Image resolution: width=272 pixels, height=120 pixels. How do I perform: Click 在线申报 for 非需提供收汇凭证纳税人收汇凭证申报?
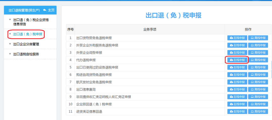pos(237,97)
